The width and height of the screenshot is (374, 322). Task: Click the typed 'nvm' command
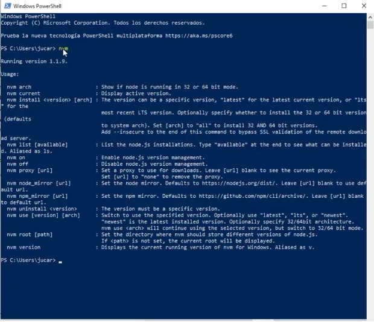63,48
